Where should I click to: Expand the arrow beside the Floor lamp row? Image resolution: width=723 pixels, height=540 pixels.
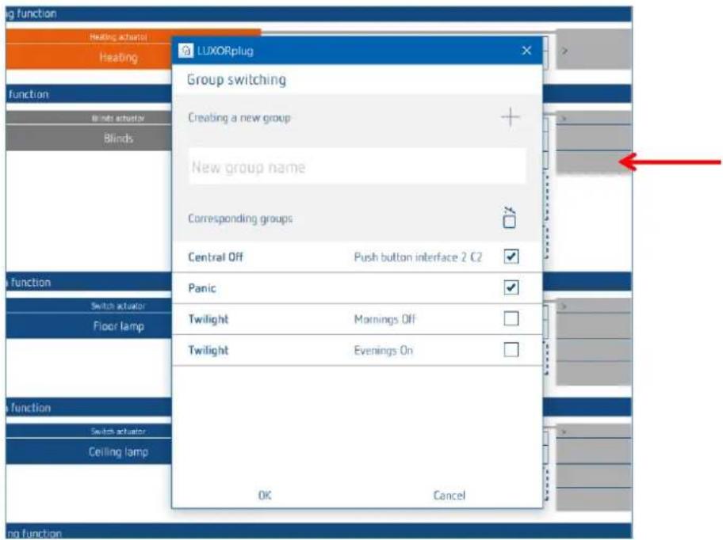(564, 306)
